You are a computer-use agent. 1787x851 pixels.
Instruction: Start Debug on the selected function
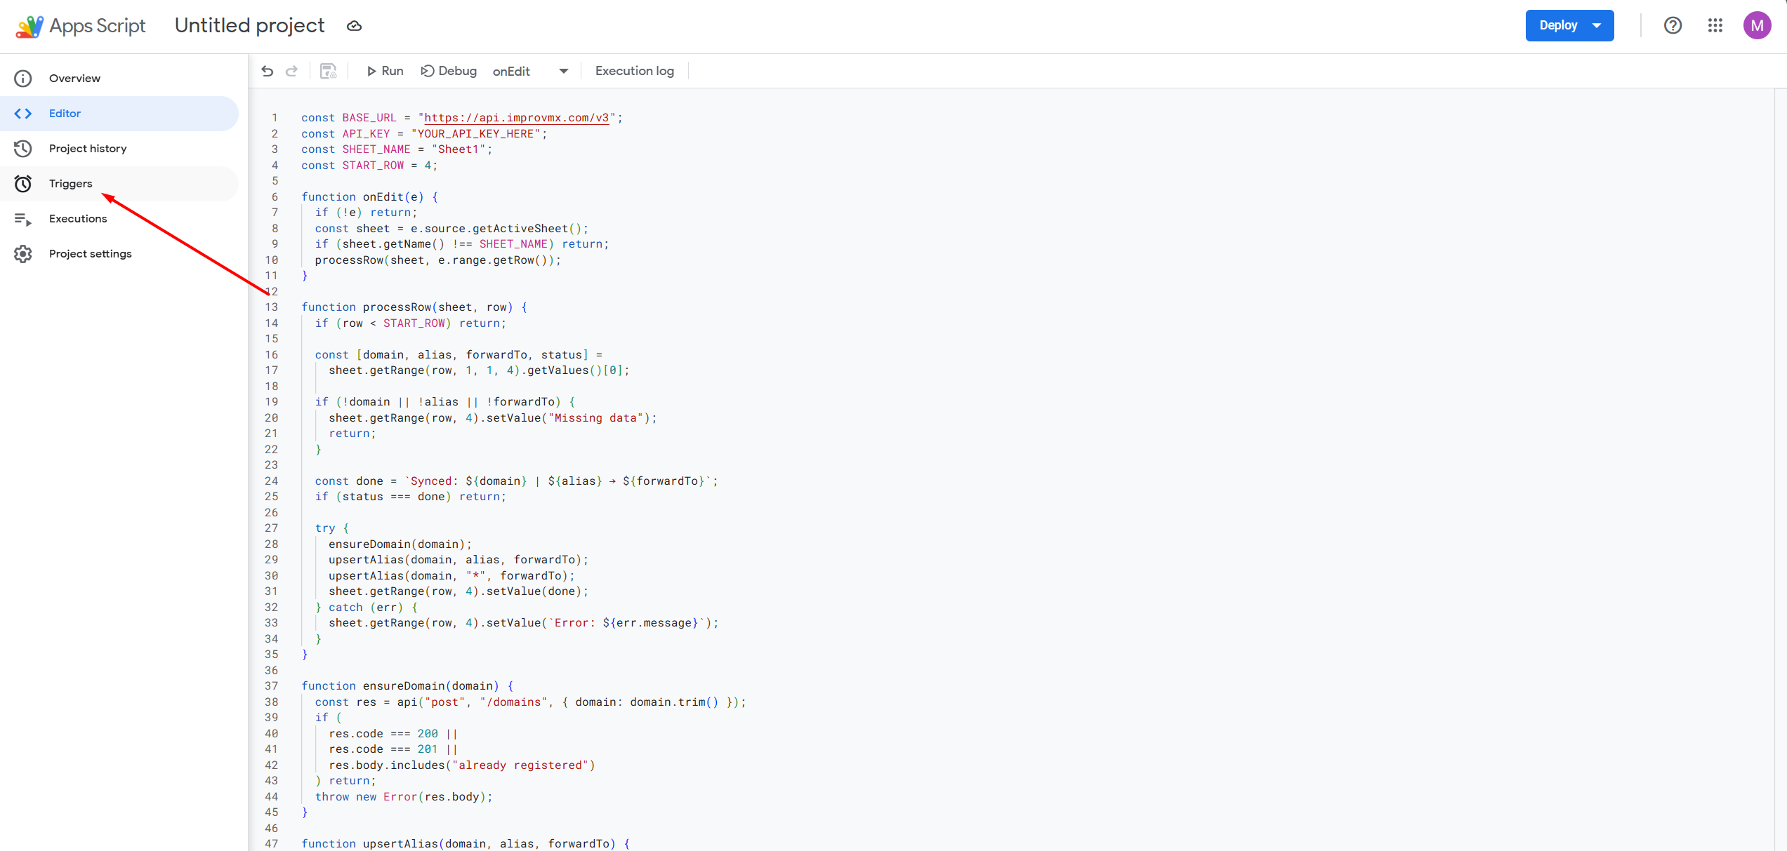click(449, 71)
